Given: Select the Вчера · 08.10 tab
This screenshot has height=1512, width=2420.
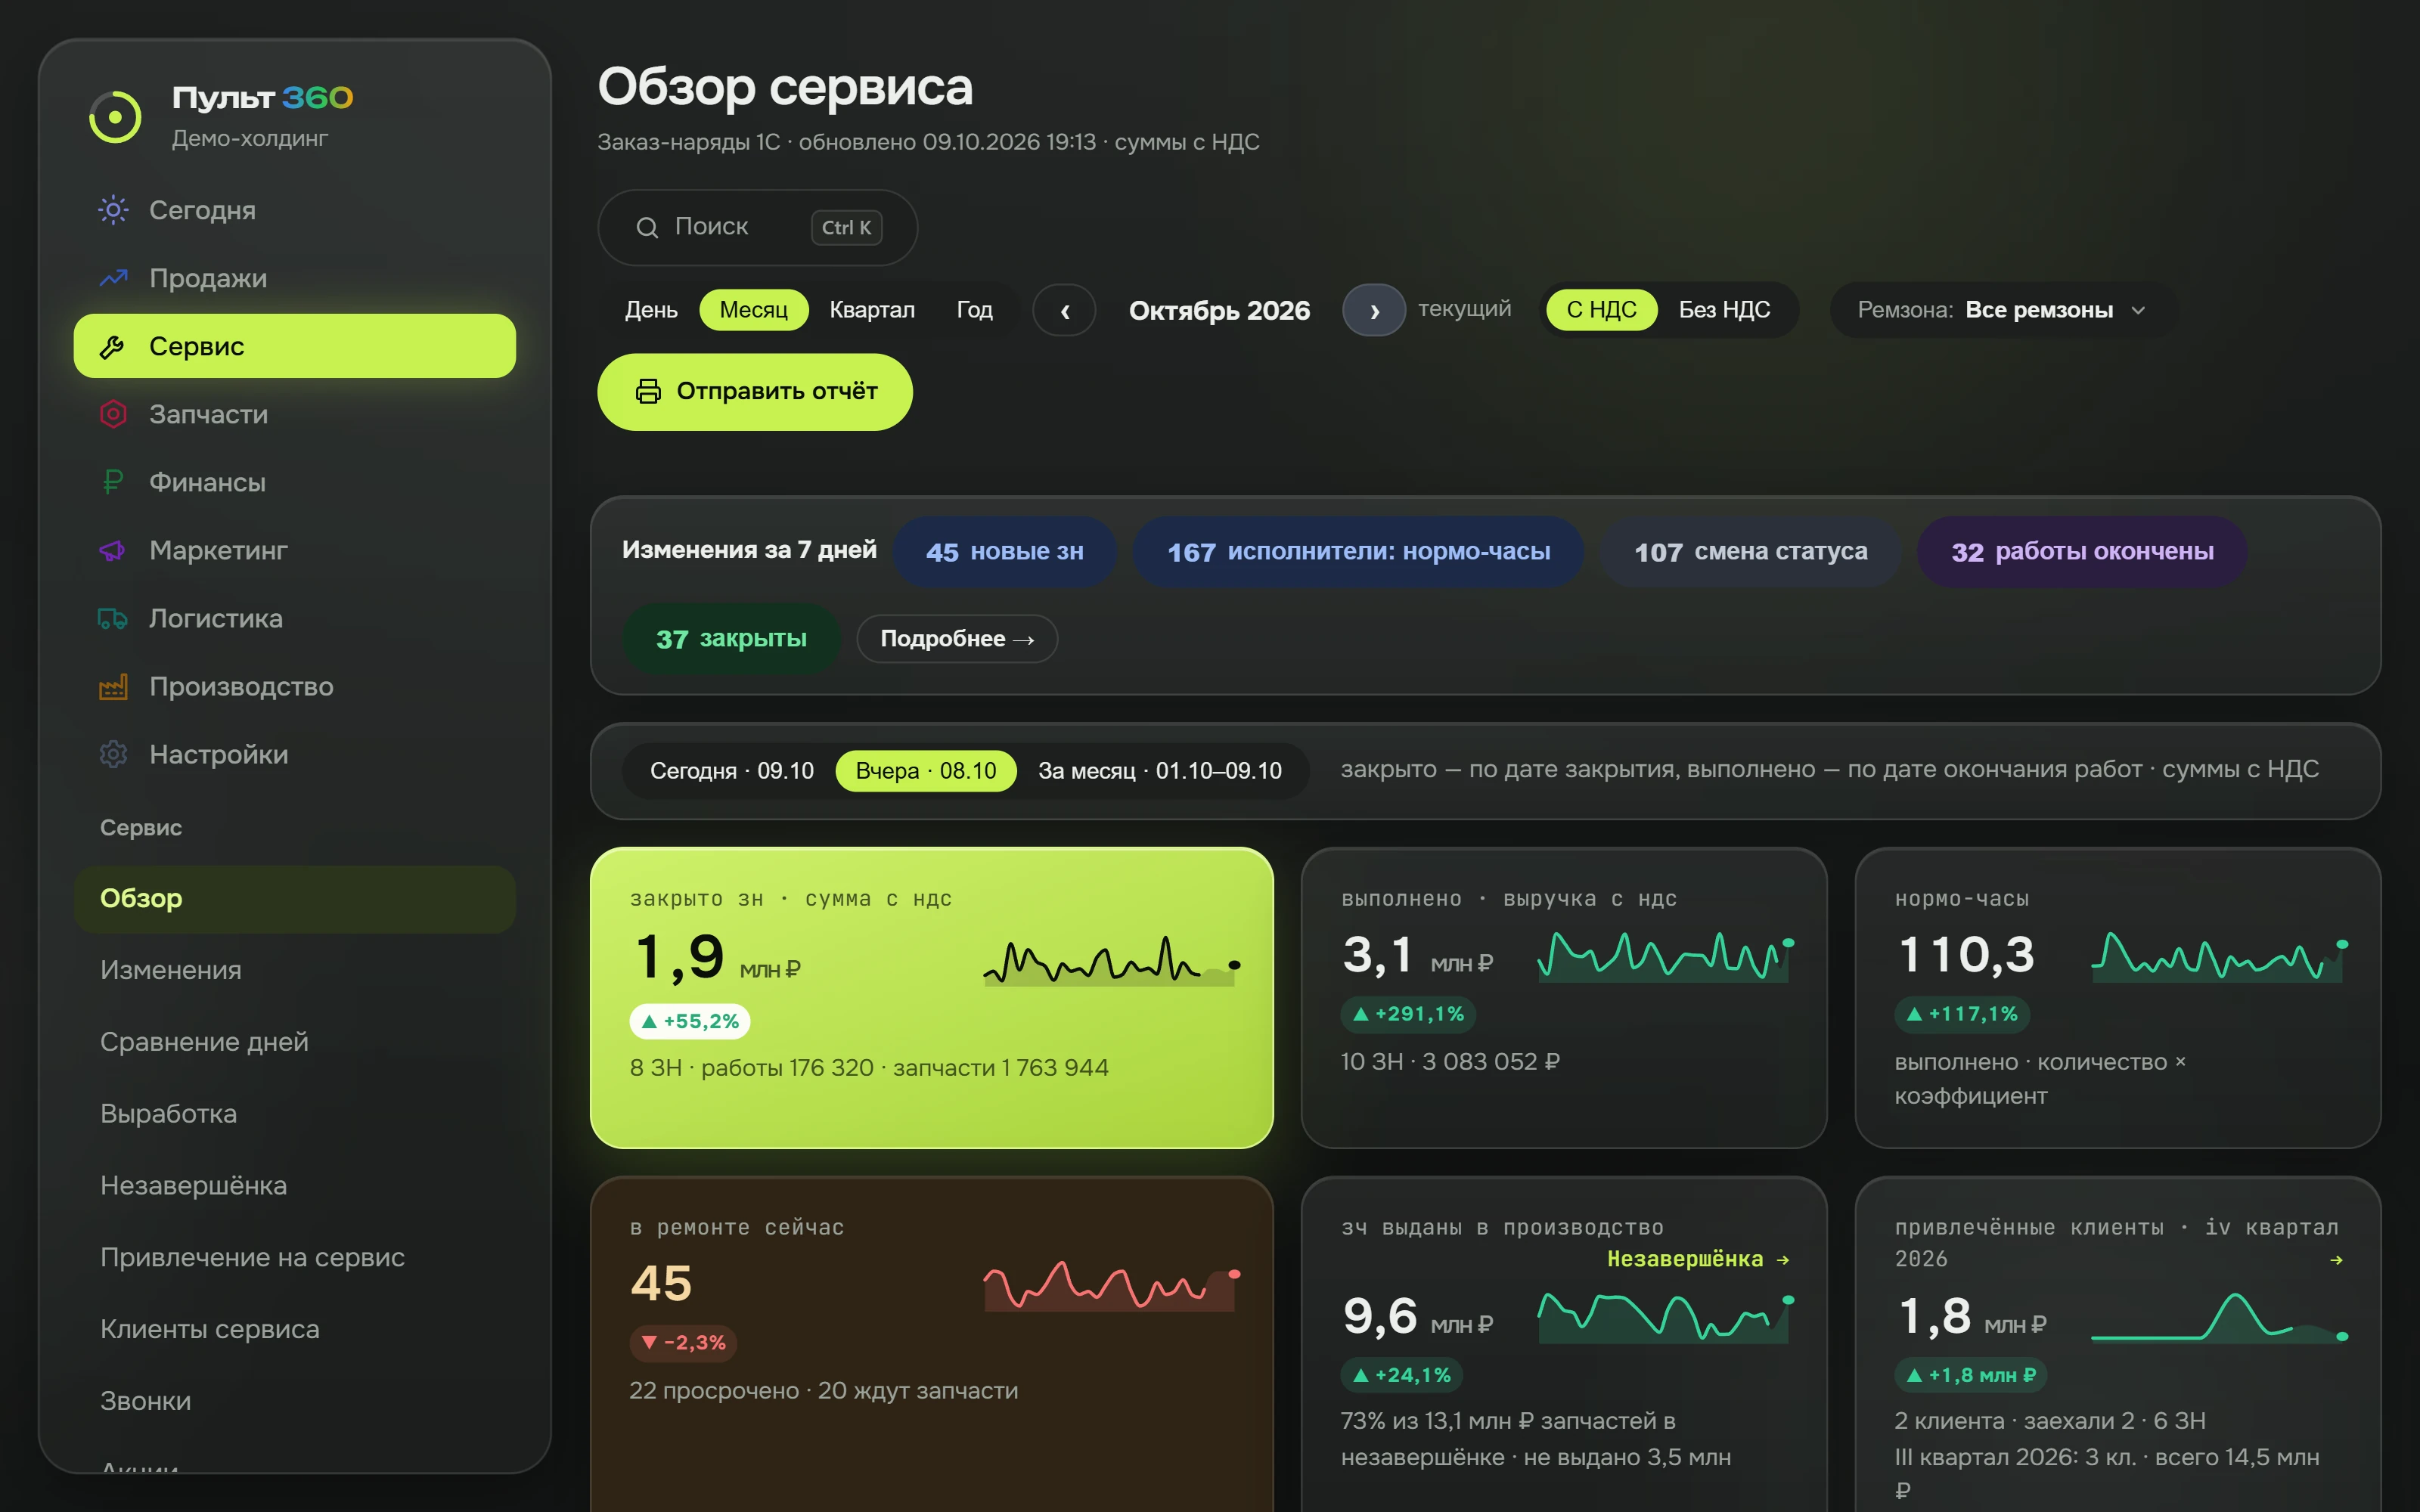Looking at the screenshot, I should [x=926, y=771].
